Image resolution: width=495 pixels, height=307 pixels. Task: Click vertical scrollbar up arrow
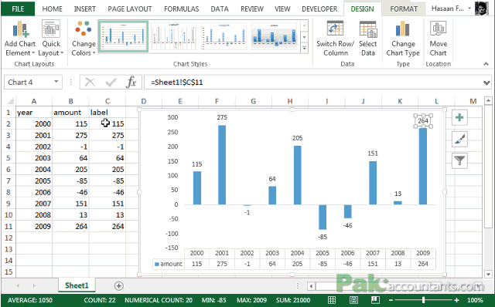coord(488,101)
